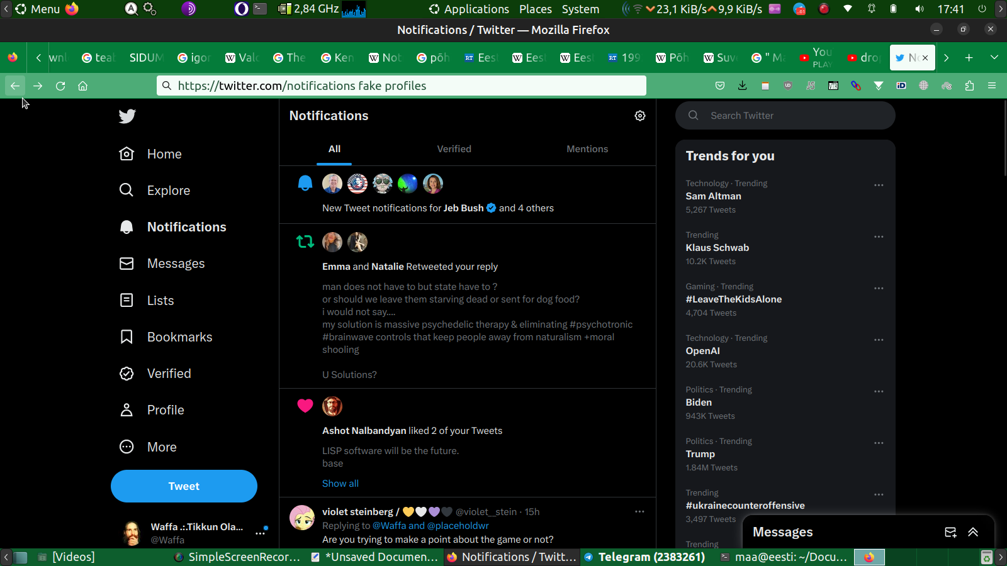Switch to the Mentions tab
Screen dimensions: 1007x566
[x=587, y=149]
